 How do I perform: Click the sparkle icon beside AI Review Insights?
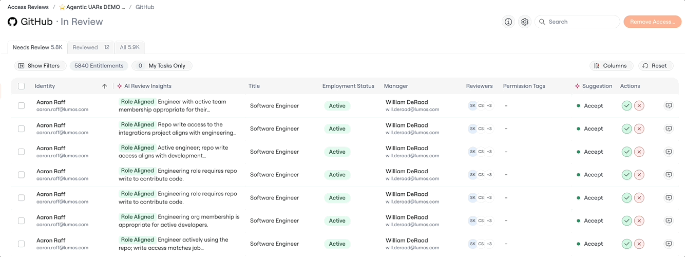[120, 86]
